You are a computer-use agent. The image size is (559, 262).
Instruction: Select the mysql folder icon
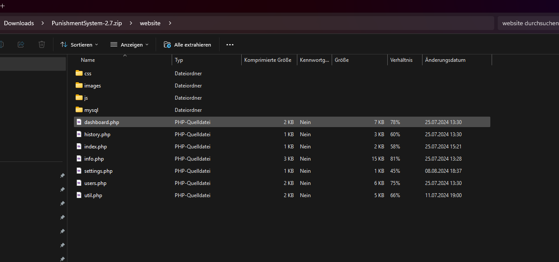pos(79,110)
